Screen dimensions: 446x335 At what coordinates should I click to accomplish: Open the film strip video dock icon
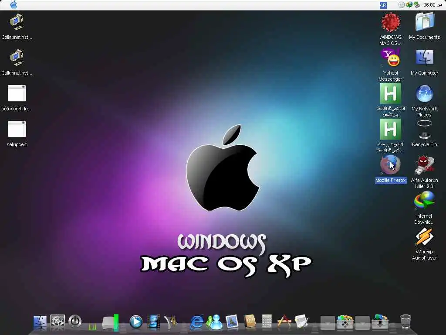pyautogui.click(x=154, y=322)
